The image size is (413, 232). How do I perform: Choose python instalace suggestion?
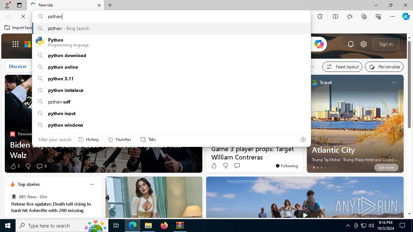click(x=171, y=90)
